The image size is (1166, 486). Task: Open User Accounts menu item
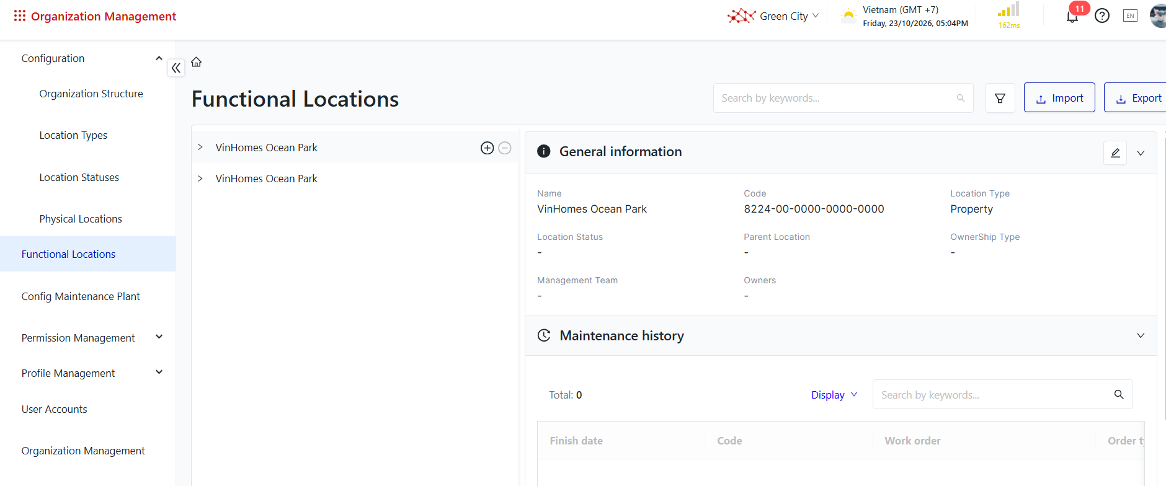[55, 409]
